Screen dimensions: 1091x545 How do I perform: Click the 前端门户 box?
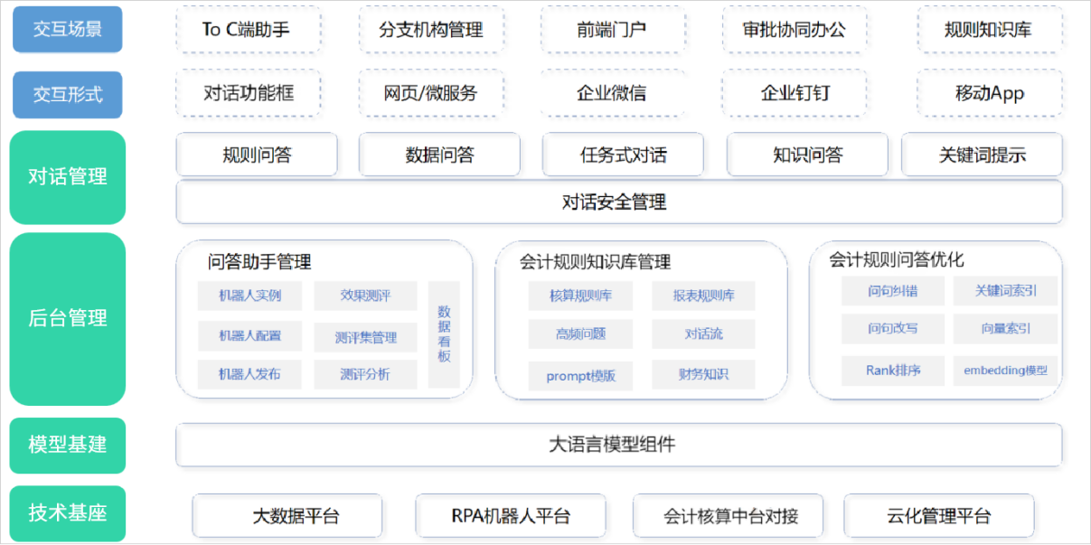(x=612, y=29)
